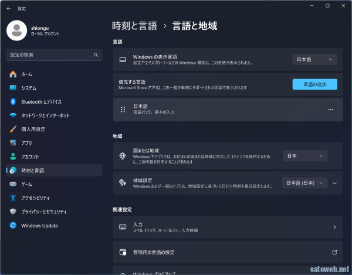Expand the 地域設定 row chevron
The image size is (352, 275).
pyautogui.click(x=334, y=183)
